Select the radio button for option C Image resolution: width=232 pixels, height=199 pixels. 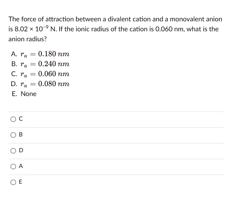(x=13, y=119)
